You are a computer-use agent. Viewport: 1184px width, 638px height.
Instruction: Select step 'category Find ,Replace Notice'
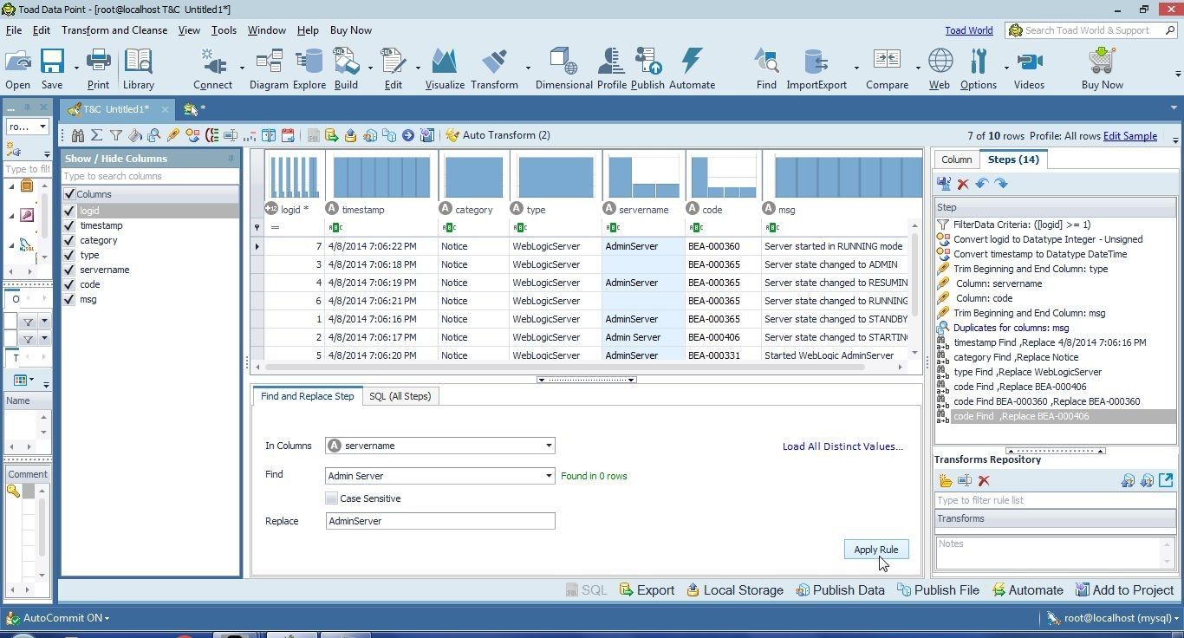(1016, 357)
